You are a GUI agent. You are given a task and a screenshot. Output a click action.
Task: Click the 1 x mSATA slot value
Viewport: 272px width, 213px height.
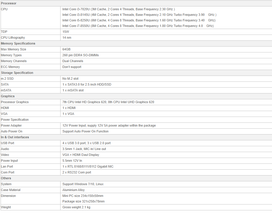[x=73, y=90]
